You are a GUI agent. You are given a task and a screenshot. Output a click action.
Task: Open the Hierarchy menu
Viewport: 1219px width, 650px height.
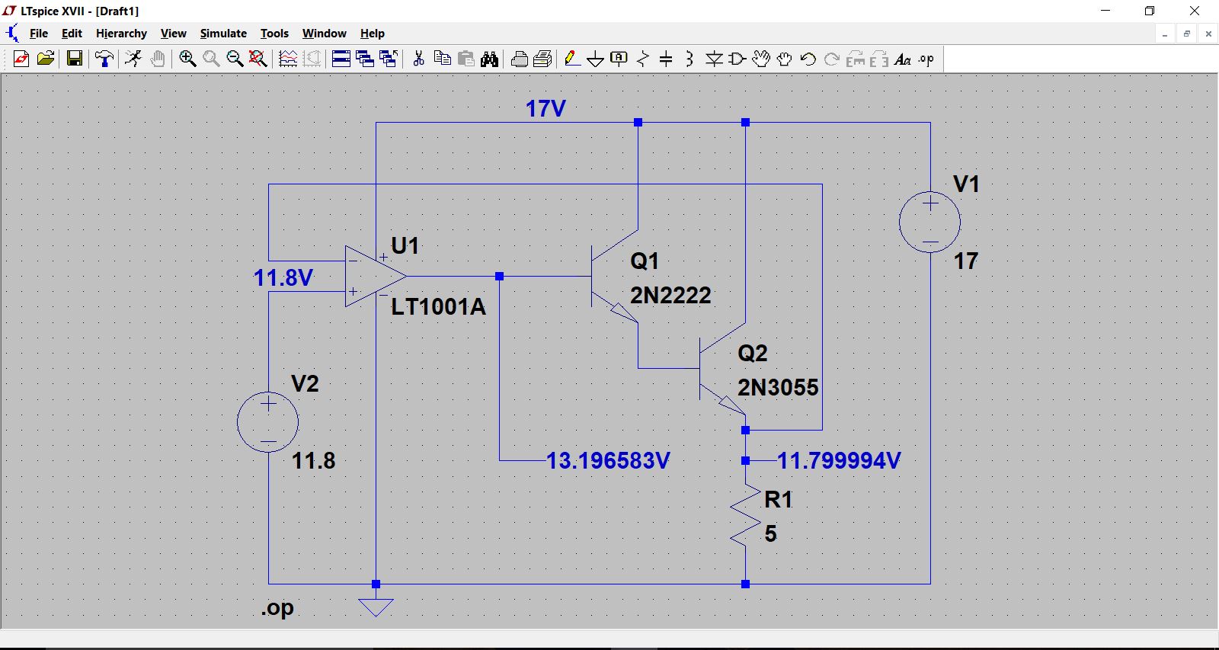point(121,34)
